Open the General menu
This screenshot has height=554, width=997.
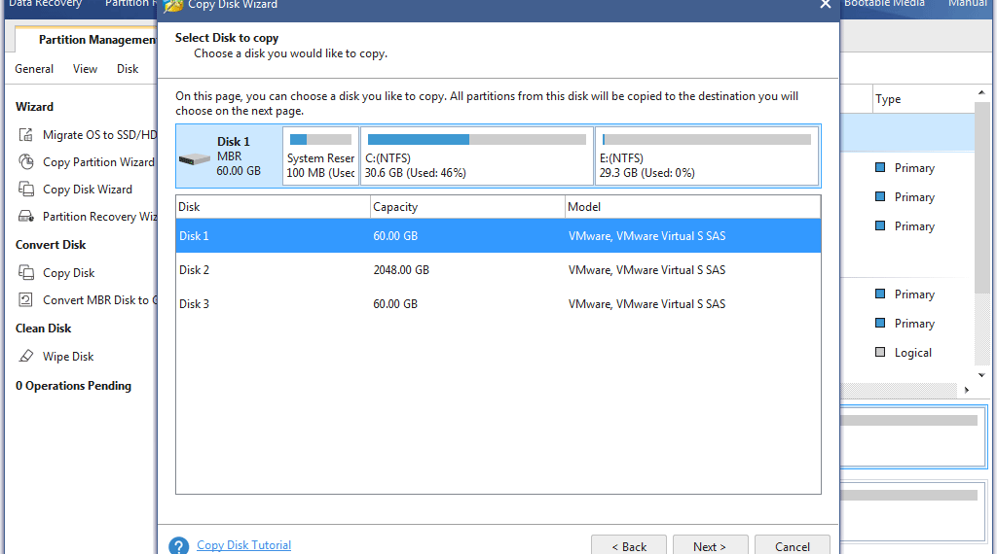[x=34, y=69]
